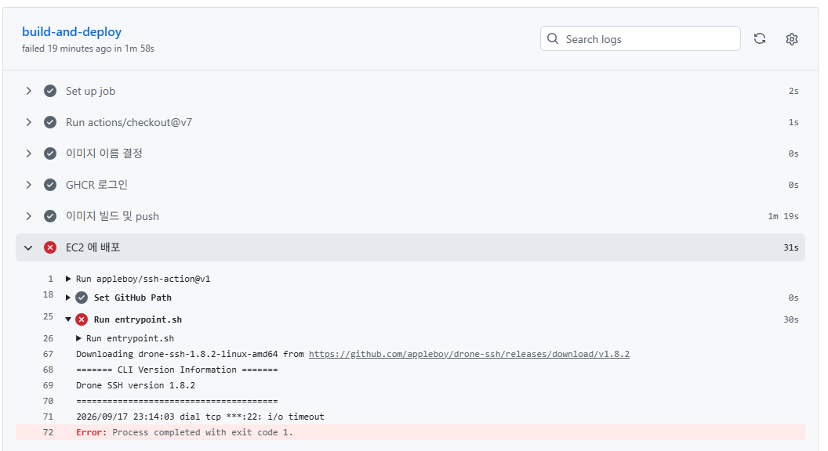Image resolution: width=828 pixels, height=451 pixels.
Task: Focus the Search logs input field
Action: tap(640, 38)
